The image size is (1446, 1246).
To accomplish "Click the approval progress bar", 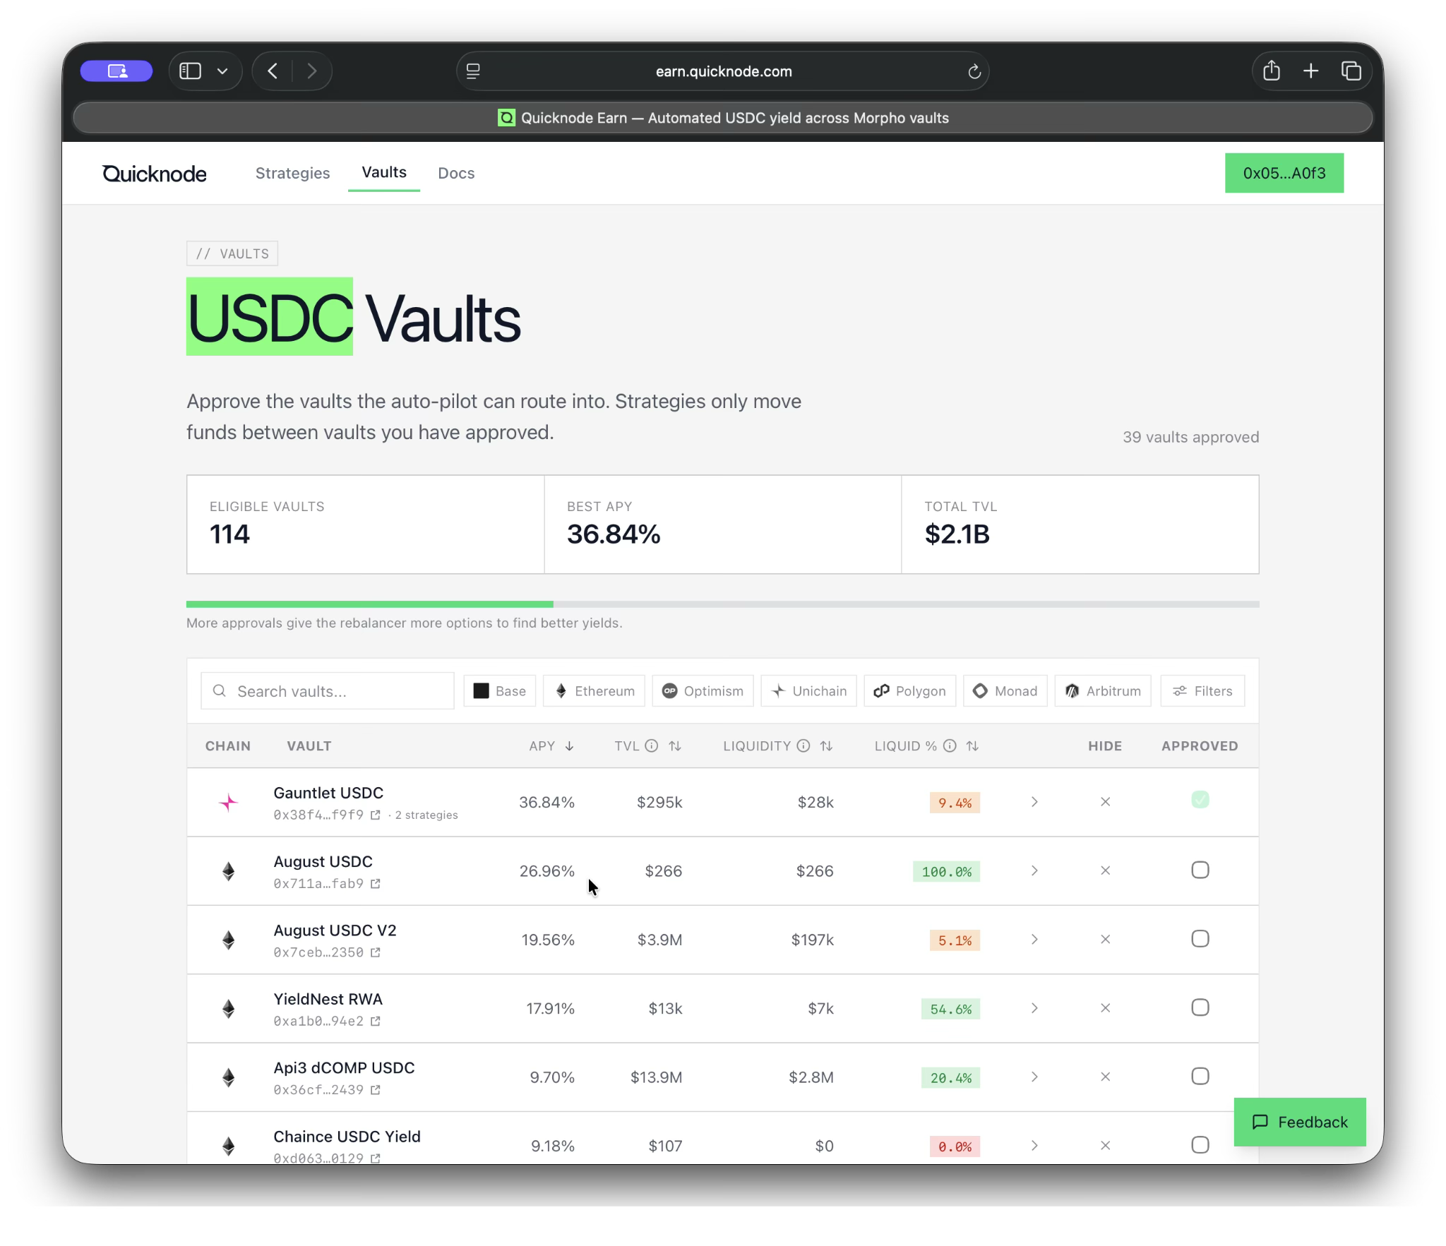I will click(722, 604).
